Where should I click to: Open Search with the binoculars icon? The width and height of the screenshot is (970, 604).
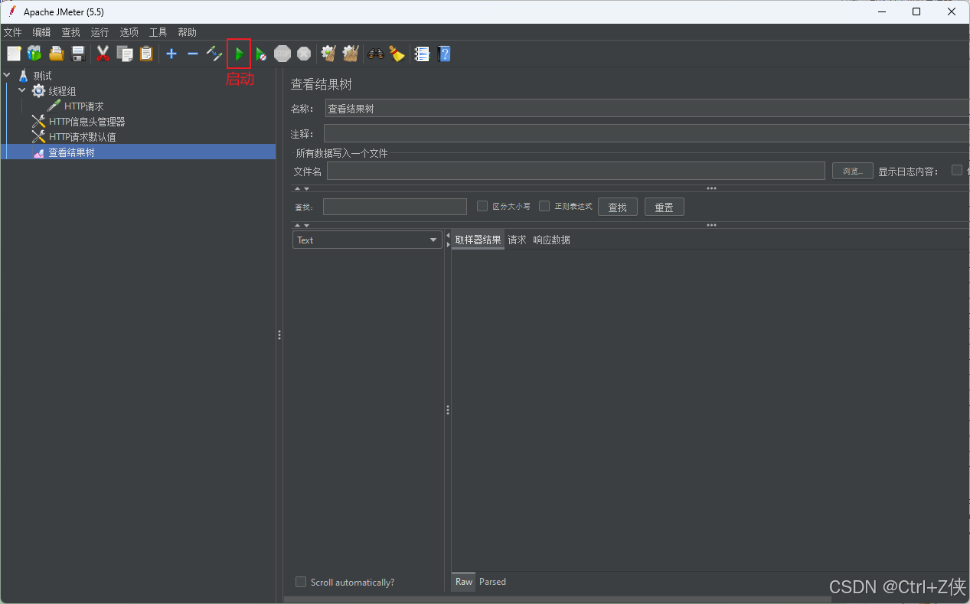[x=375, y=54]
